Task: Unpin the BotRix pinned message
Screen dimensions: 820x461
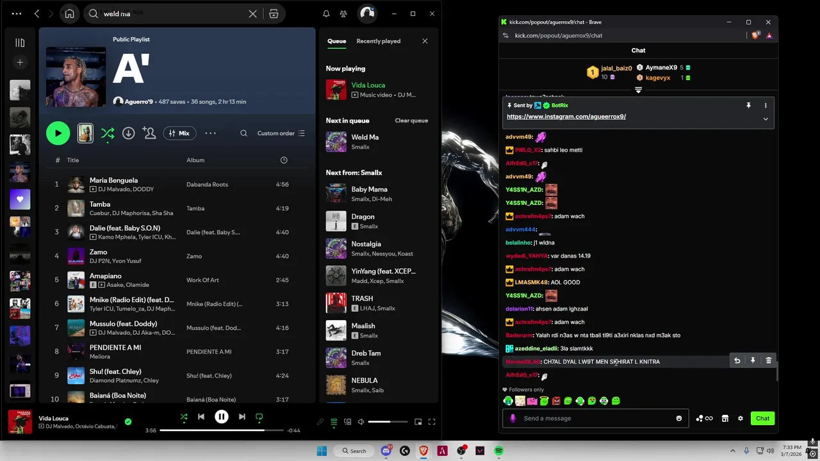Action: (x=748, y=105)
